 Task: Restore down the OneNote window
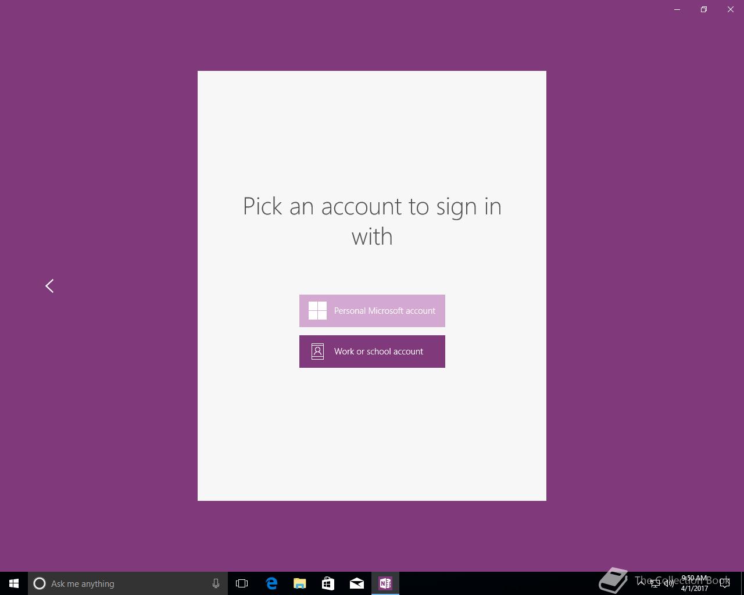[x=704, y=9]
